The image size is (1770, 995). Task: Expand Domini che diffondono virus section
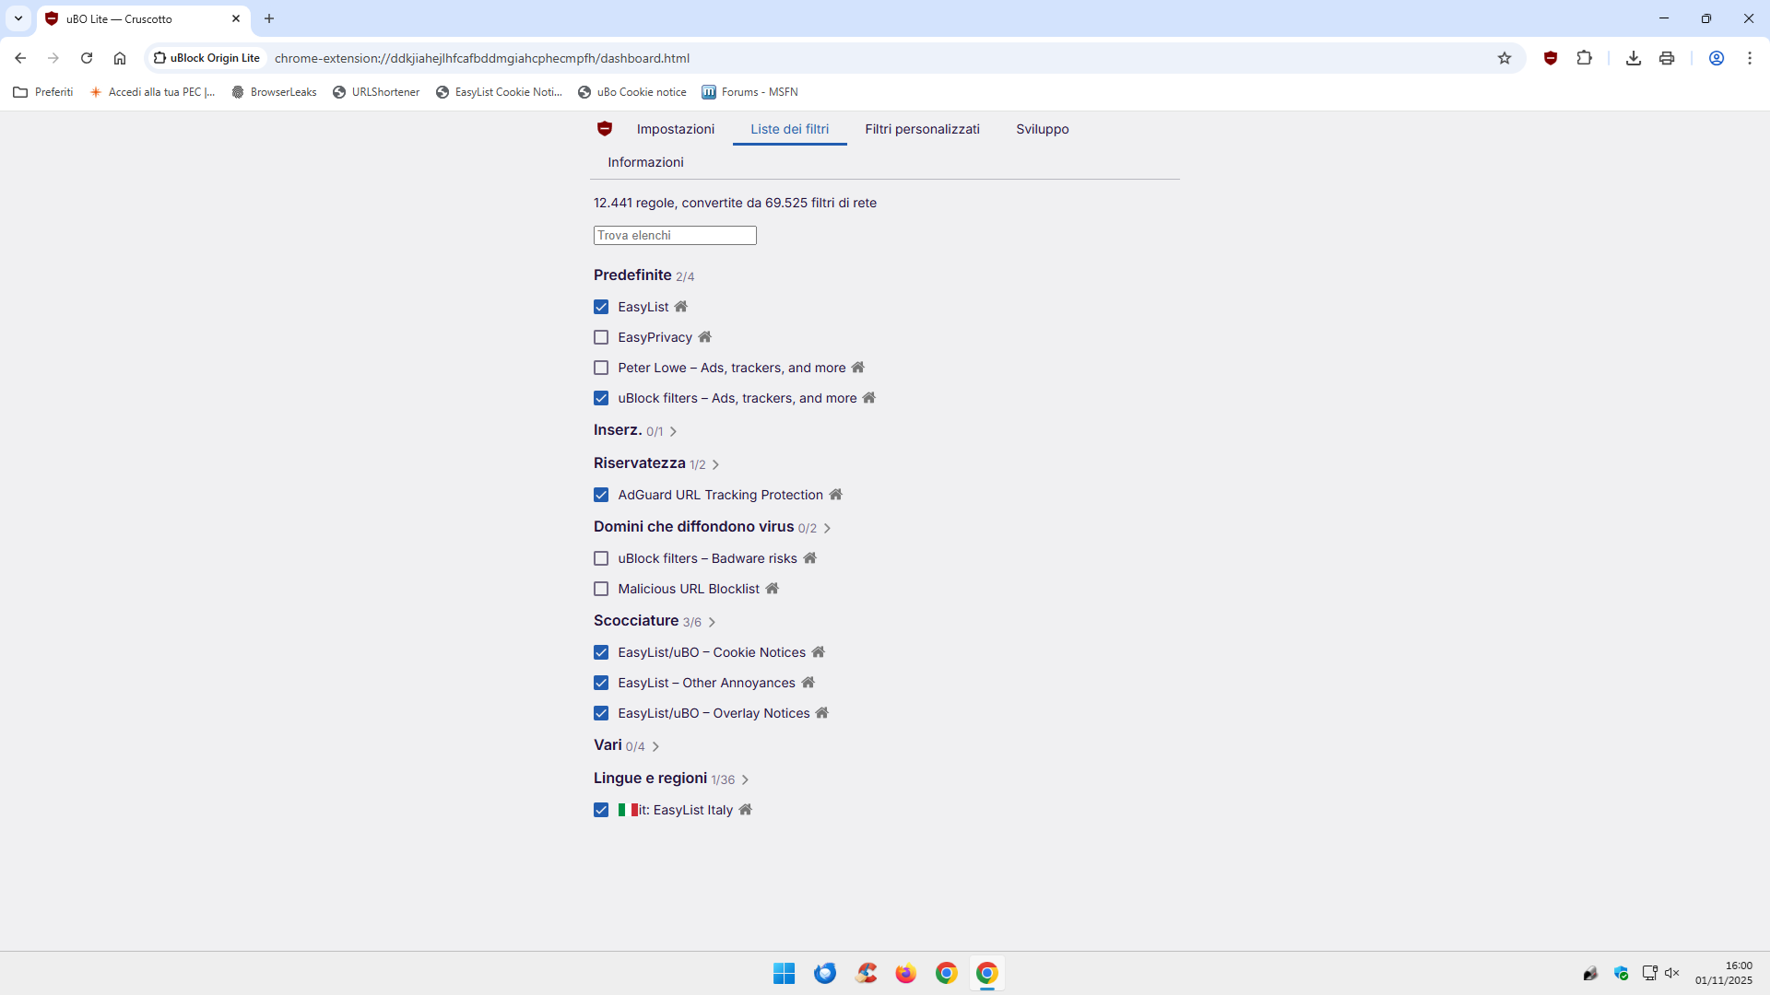827,528
